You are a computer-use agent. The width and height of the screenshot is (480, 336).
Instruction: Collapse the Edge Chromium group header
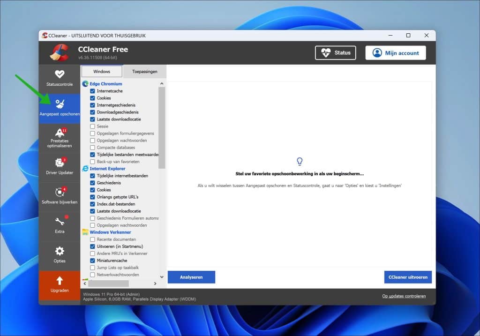point(105,83)
